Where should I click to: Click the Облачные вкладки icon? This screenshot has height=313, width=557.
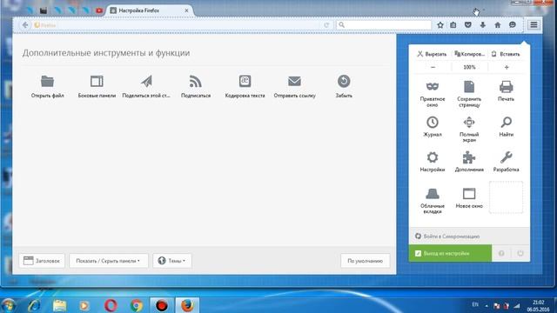tap(433, 194)
